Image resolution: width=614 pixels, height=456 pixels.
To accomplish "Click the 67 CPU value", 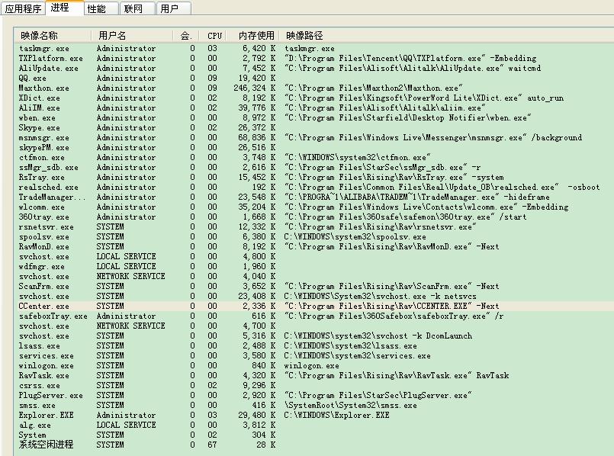I will click(x=212, y=445).
